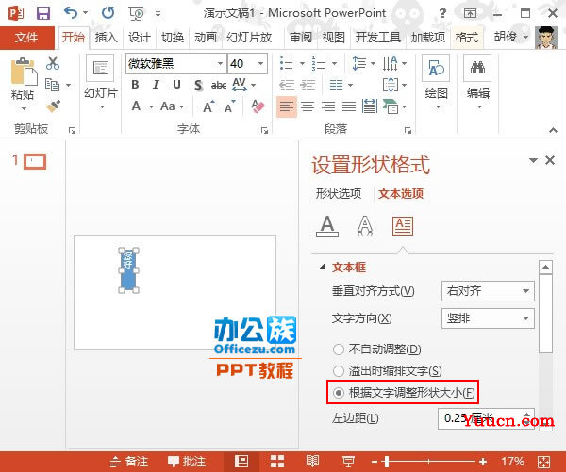
Task: Select center alignment
Action: [308, 106]
